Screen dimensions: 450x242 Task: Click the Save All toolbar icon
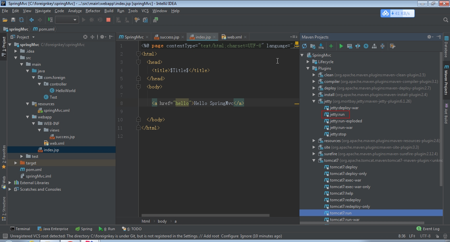pos(14,20)
